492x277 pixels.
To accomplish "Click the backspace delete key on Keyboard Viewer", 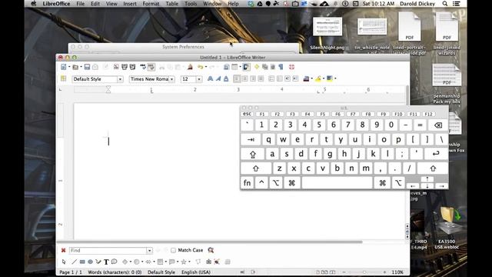I will tap(438, 125).
